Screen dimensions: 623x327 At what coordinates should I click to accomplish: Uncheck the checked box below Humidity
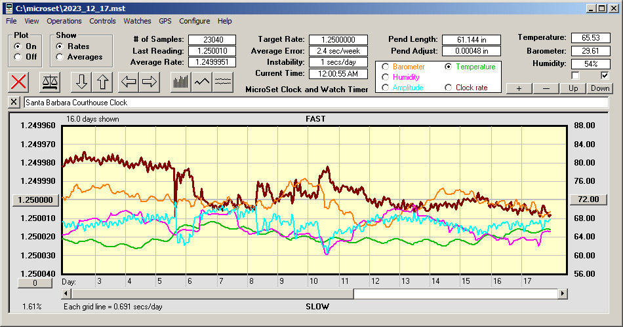point(605,76)
